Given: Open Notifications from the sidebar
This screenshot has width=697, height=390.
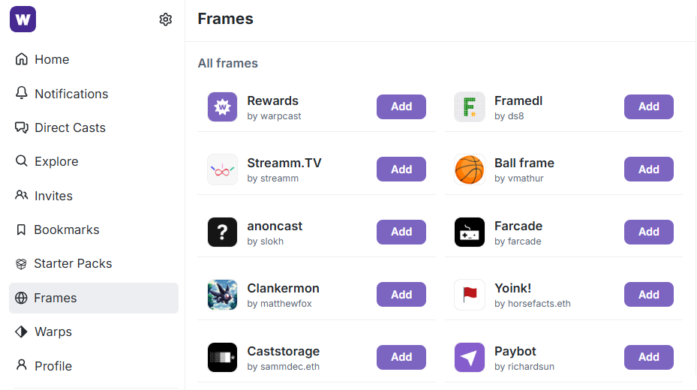Looking at the screenshot, I should tap(71, 94).
